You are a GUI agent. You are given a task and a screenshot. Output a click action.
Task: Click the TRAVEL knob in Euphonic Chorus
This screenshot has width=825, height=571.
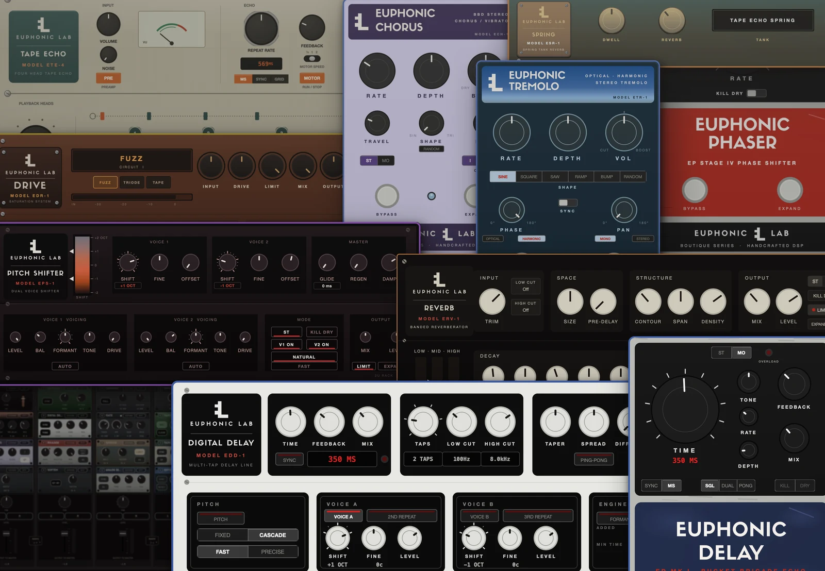pos(377,123)
